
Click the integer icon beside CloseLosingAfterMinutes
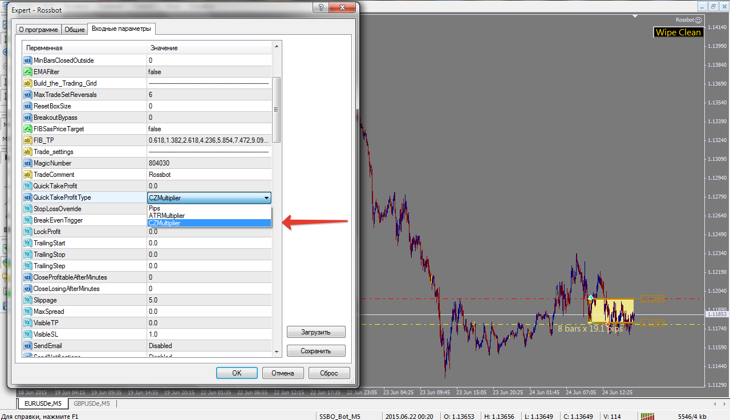[x=27, y=289]
